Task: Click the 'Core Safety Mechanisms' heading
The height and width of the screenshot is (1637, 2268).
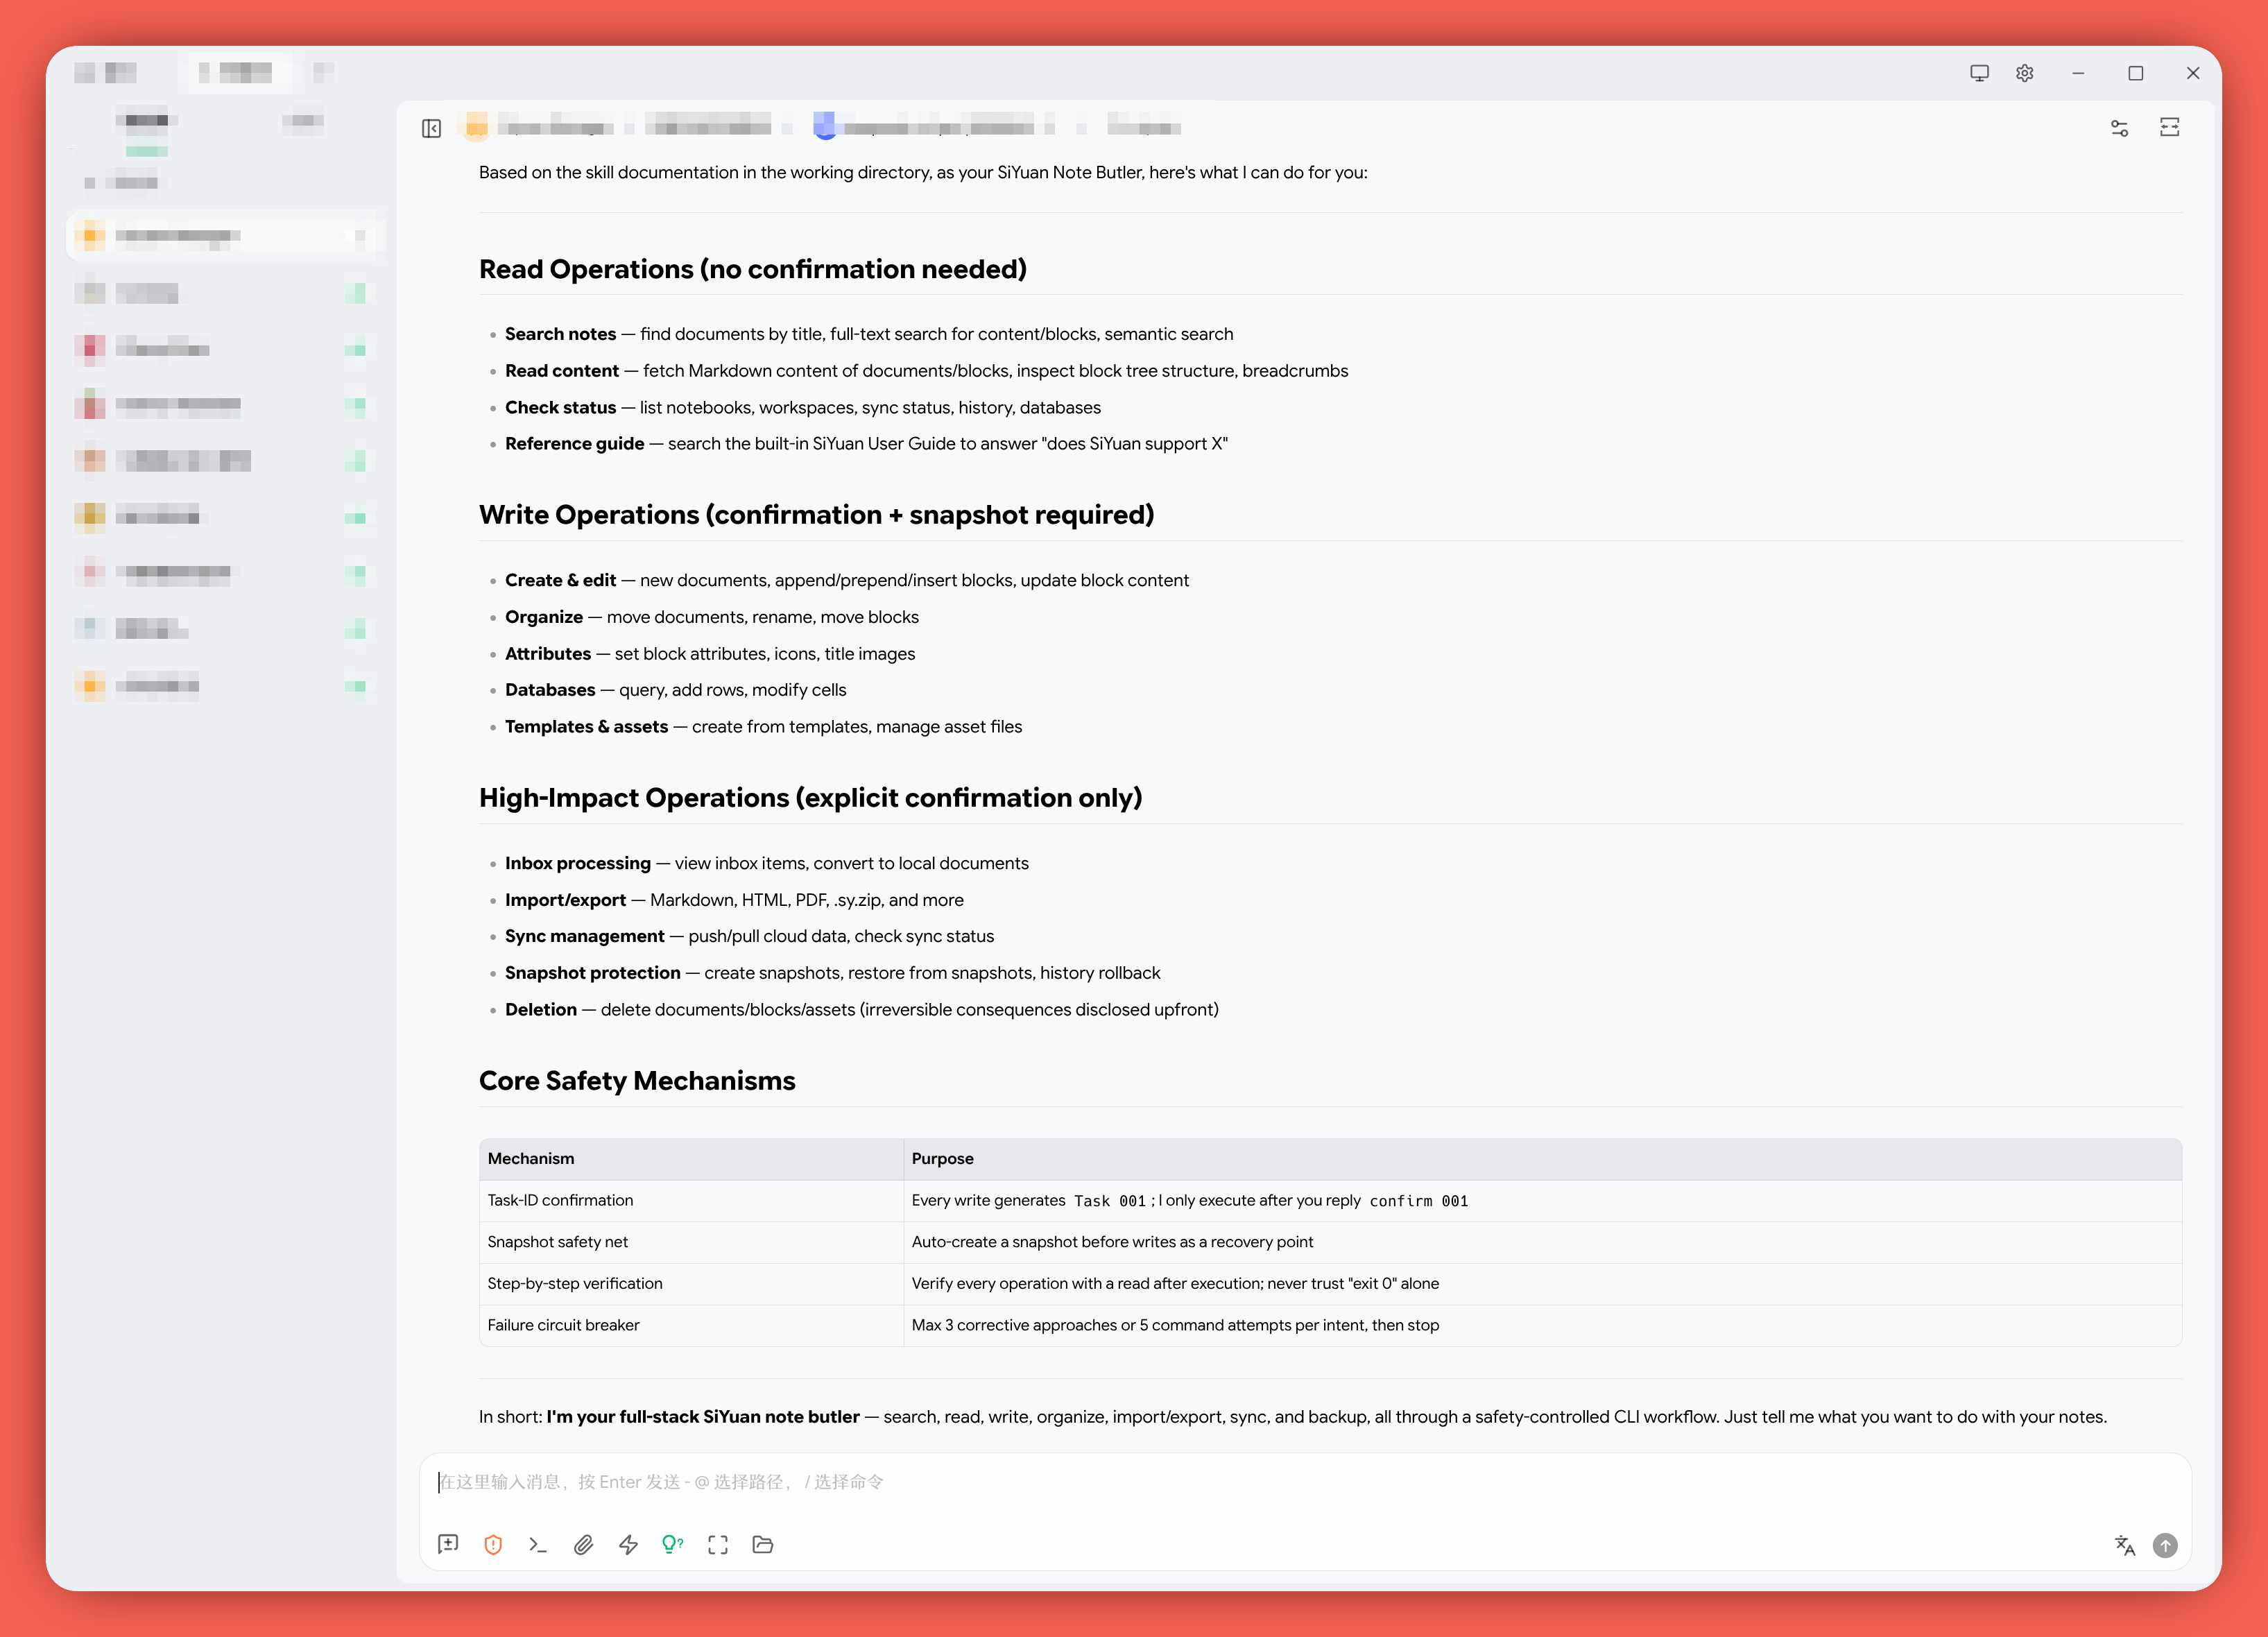Action: pyautogui.click(x=637, y=1081)
